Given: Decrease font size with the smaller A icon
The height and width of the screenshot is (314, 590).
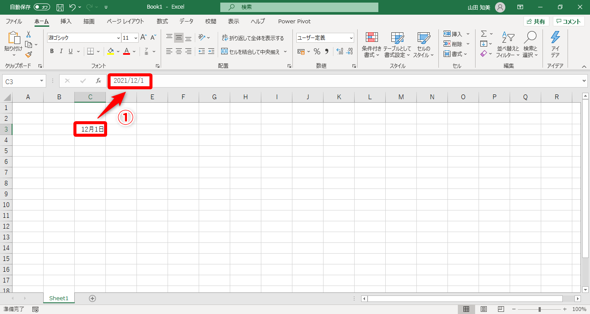Looking at the screenshot, I should coord(153,38).
